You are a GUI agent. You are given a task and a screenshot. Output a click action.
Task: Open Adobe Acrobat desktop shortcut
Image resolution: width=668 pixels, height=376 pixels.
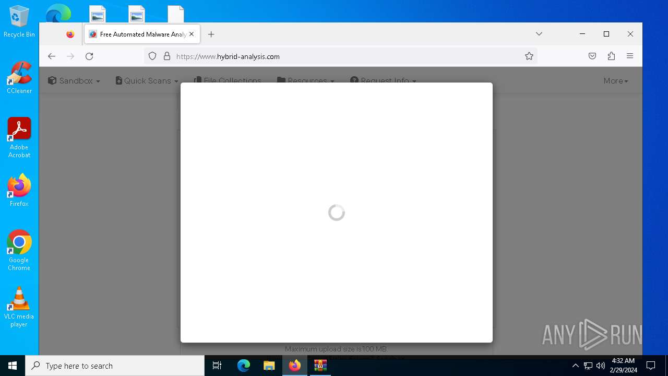click(19, 138)
